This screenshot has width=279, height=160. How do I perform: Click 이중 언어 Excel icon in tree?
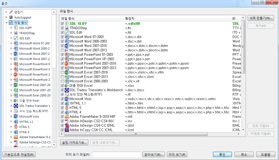tap(16, 101)
